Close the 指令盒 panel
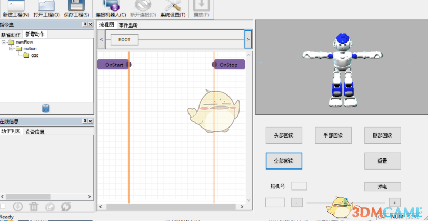The width and height of the screenshot is (428, 222). 91,25
